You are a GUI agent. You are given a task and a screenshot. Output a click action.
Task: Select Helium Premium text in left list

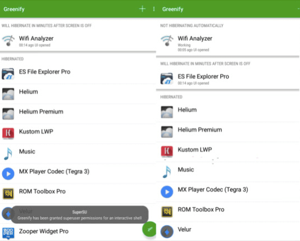41,111
